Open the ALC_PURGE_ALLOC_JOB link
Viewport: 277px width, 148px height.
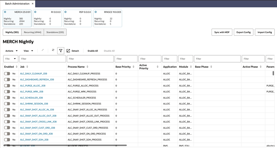click(33, 85)
